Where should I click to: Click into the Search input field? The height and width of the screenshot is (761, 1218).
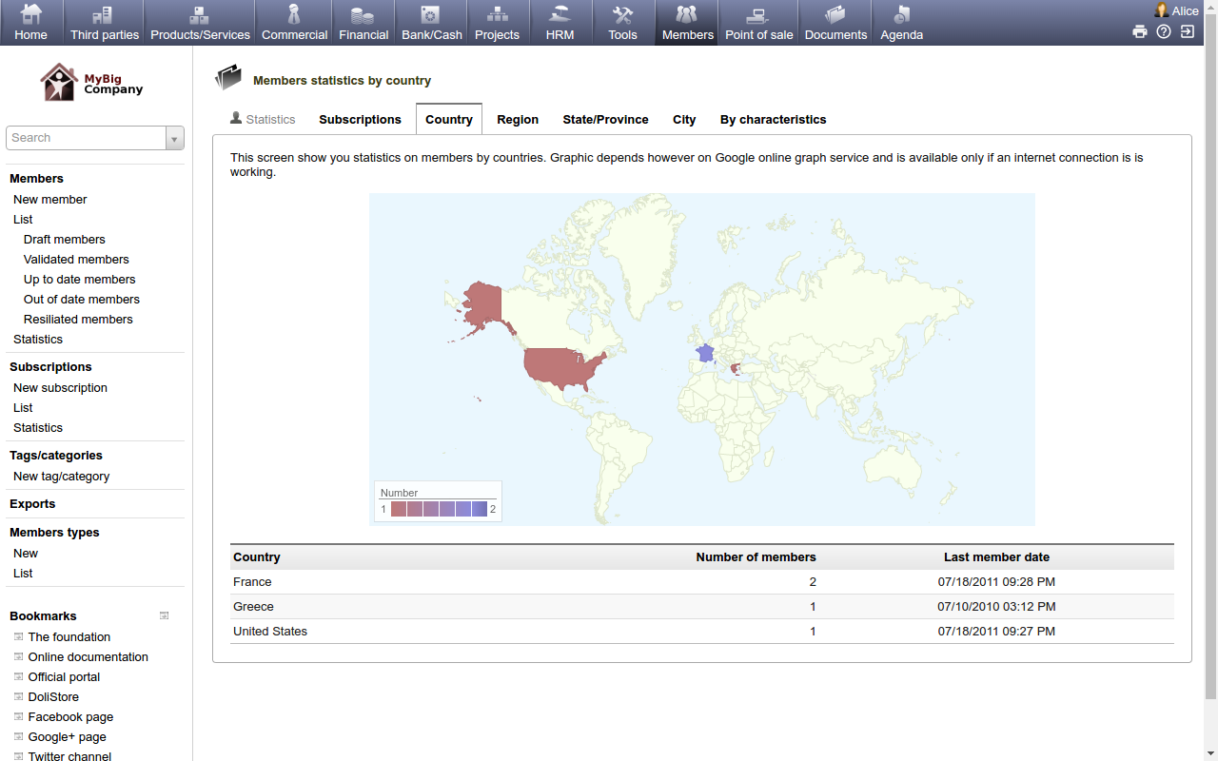pos(86,138)
